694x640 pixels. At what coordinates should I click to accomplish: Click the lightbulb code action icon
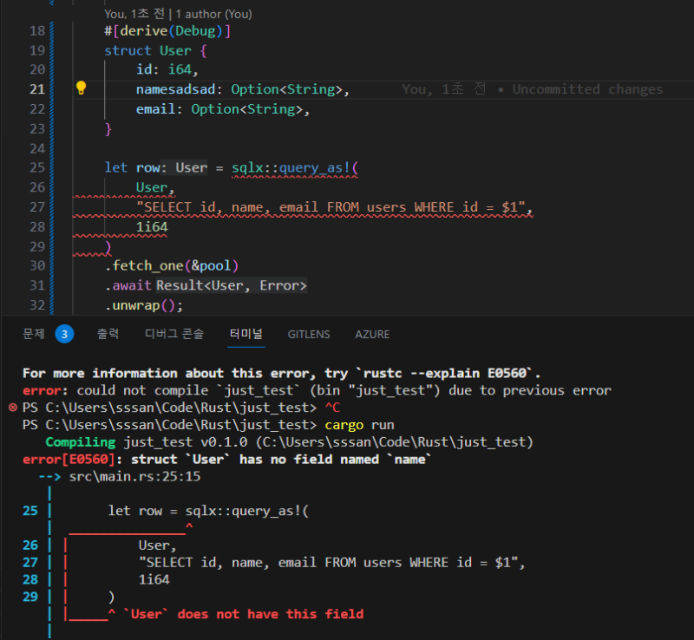[x=82, y=88]
